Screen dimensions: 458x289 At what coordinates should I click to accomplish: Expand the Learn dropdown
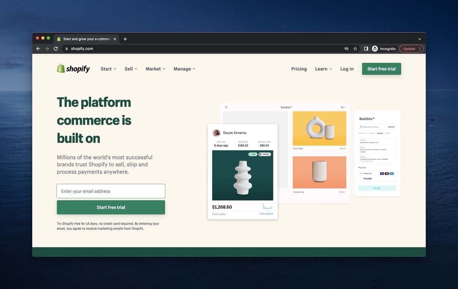point(323,69)
